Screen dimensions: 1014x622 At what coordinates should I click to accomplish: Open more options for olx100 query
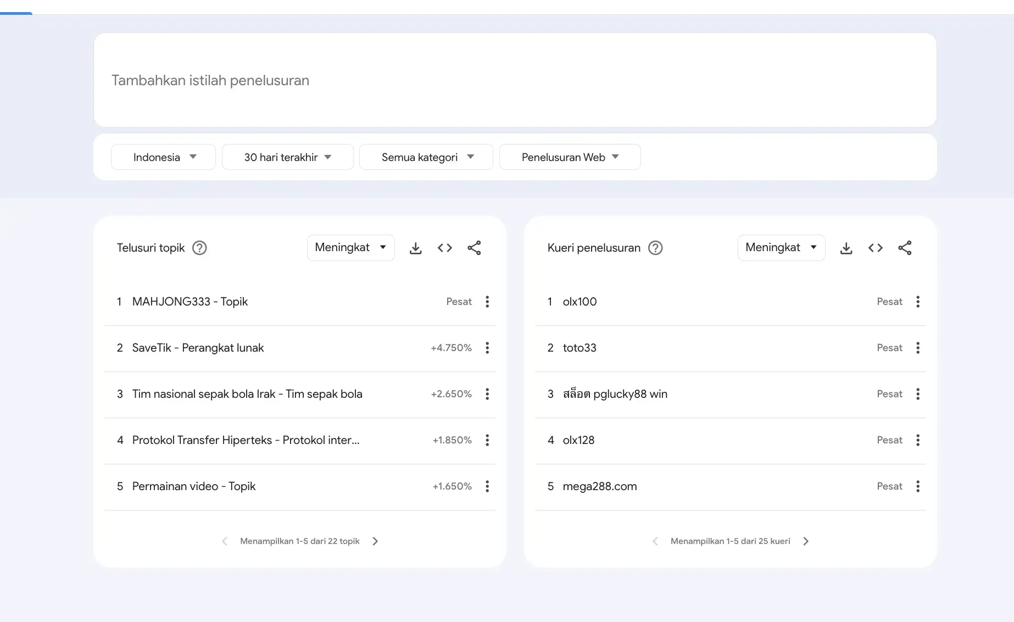918,302
